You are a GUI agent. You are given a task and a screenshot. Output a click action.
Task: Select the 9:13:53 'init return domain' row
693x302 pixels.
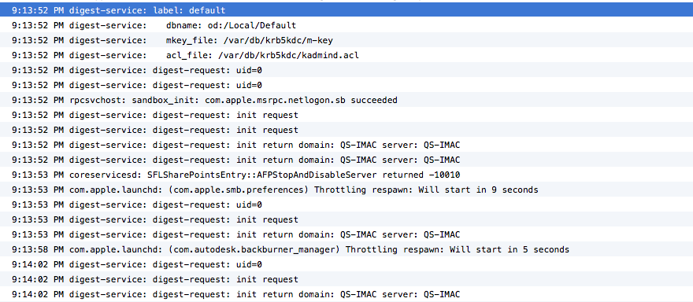pyautogui.click(x=346, y=235)
